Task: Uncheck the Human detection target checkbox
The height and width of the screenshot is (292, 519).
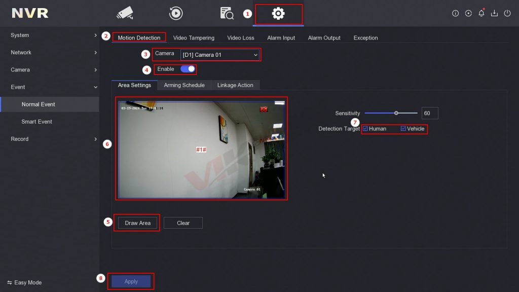Action: pyautogui.click(x=365, y=129)
